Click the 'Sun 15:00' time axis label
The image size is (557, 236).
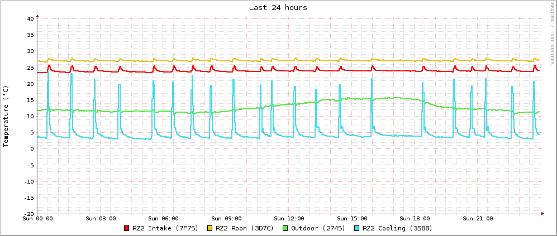click(x=353, y=219)
